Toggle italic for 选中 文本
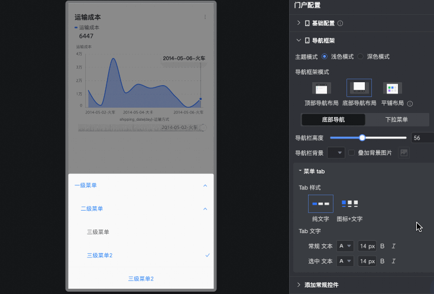Image resolution: width=434 pixels, height=294 pixels. click(x=393, y=261)
